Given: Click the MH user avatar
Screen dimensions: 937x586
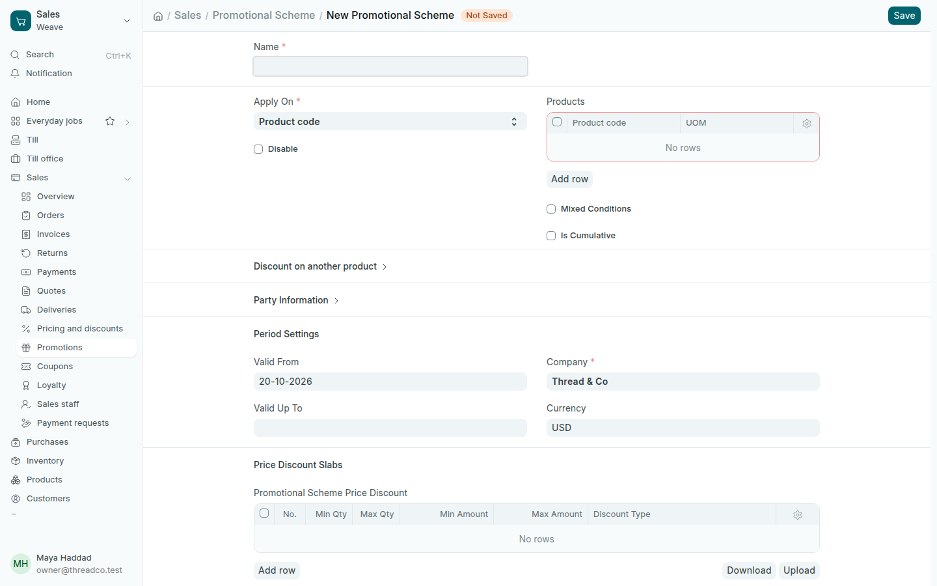Looking at the screenshot, I should (21, 564).
